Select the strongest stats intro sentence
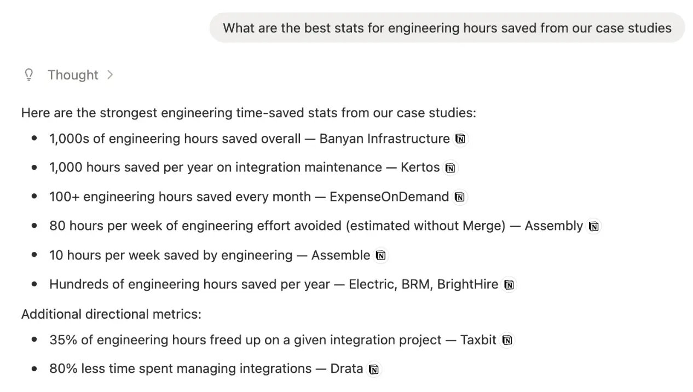 pos(249,113)
